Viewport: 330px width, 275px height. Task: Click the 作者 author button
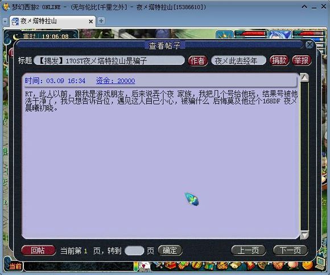(197, 61)
